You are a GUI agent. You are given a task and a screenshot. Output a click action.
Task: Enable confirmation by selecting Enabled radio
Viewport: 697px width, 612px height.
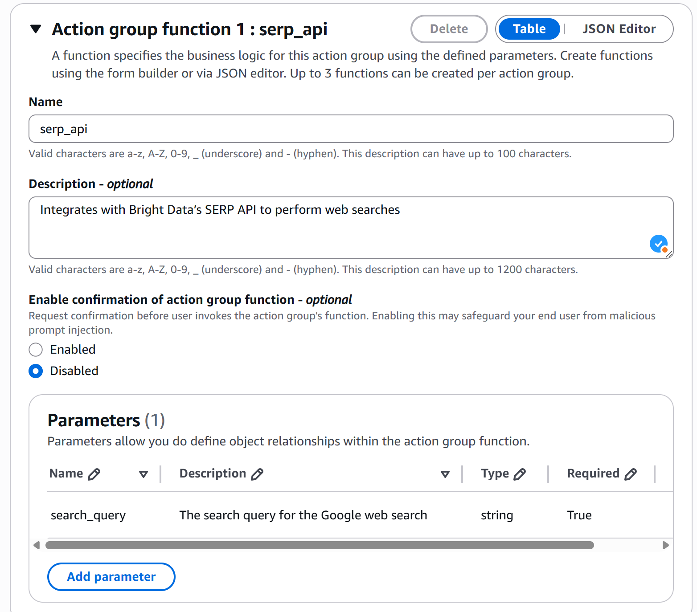click(35, 350)
